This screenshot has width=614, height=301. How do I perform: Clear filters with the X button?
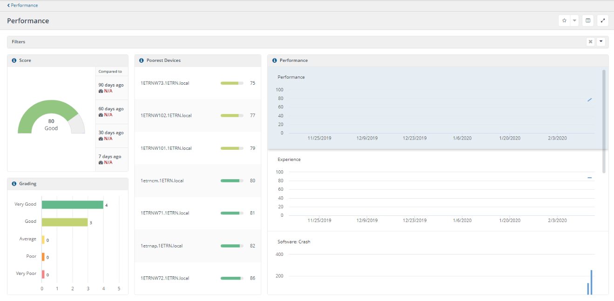click(x=590, y=42)
